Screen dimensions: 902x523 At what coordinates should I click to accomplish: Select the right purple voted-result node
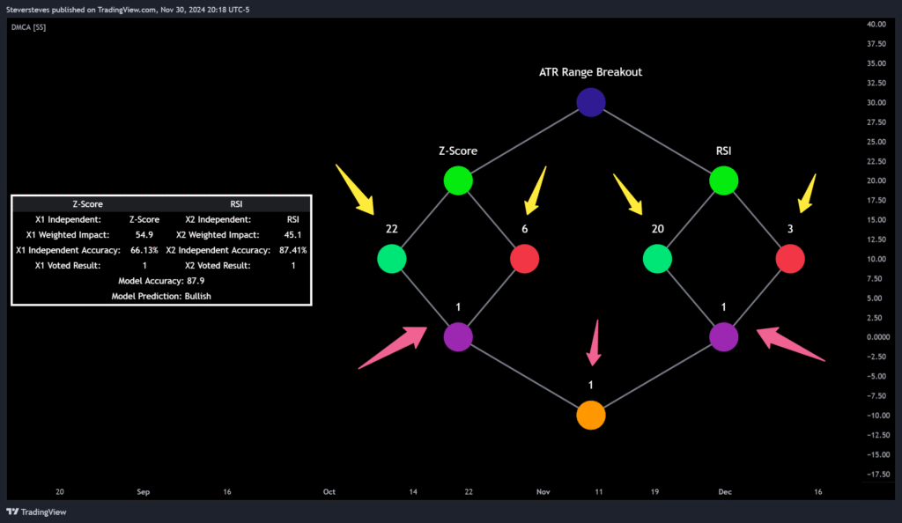pyautogui.click(x=723, y=336)
